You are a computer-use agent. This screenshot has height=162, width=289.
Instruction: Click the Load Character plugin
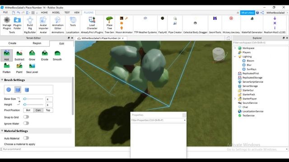point(92,23)
